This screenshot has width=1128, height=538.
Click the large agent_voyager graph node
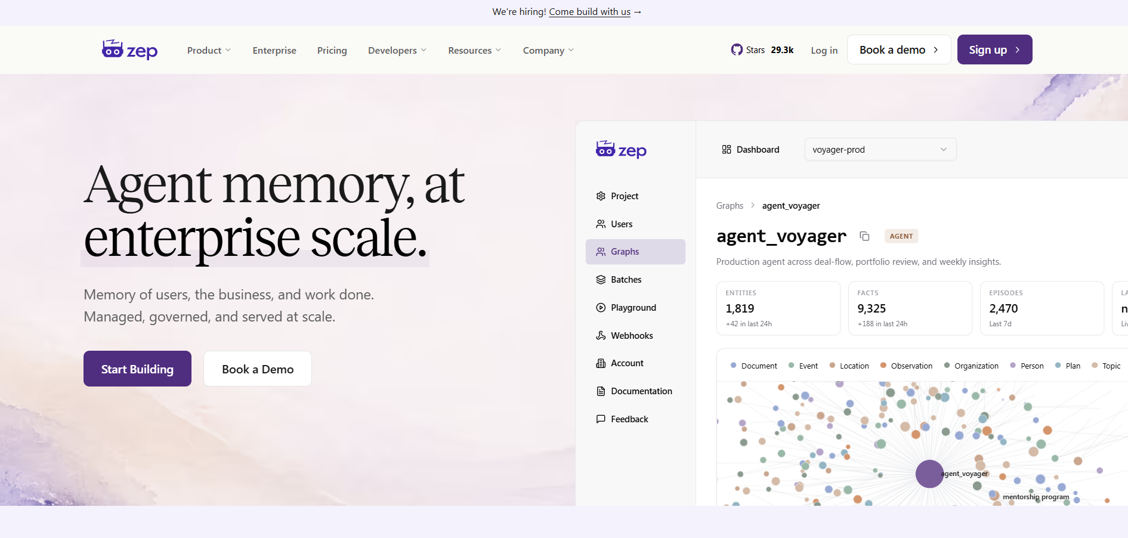click(x=929, y=474)
